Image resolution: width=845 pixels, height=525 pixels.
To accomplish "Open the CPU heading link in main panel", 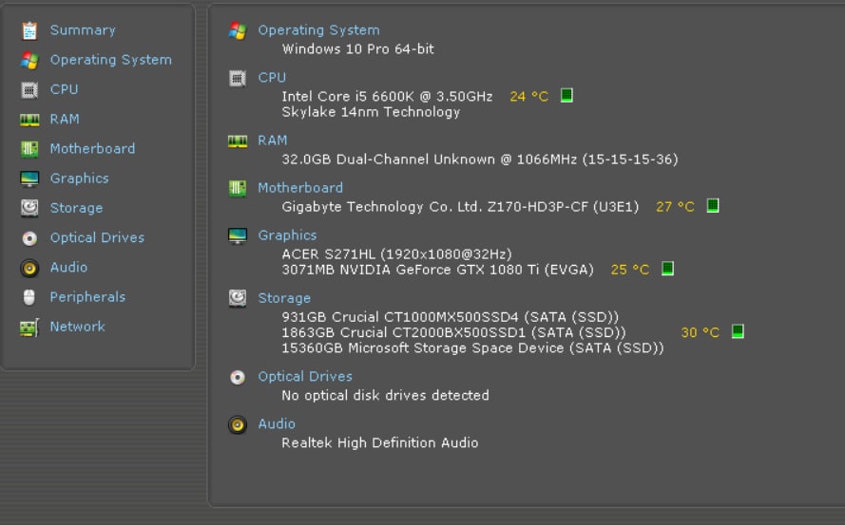I will (x=271, y=78).
